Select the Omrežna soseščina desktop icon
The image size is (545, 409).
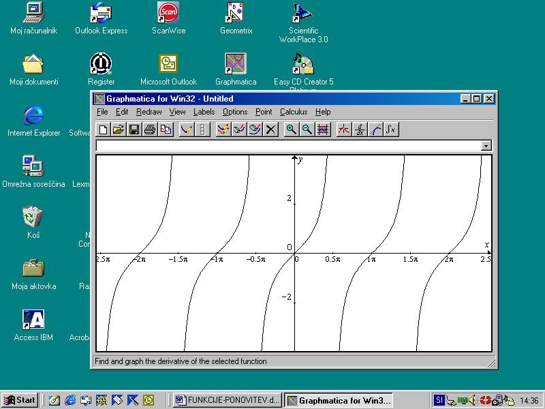click(x=33, y=172)
